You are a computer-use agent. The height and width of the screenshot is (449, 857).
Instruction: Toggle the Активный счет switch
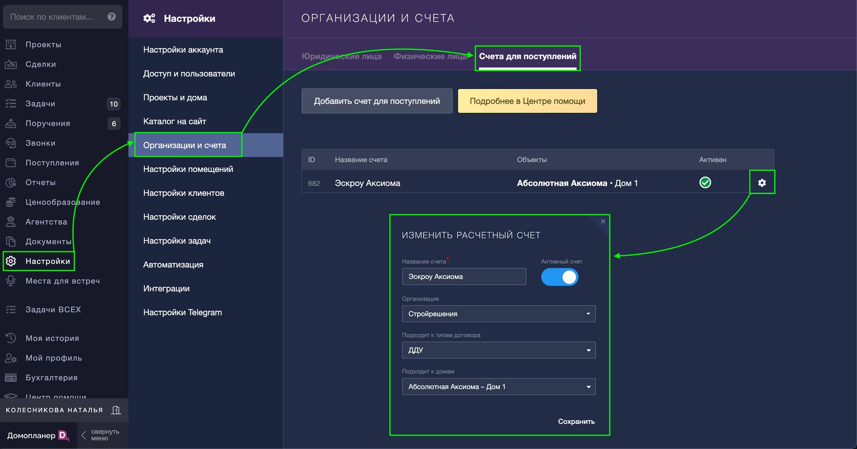click(x=560, y=277)
